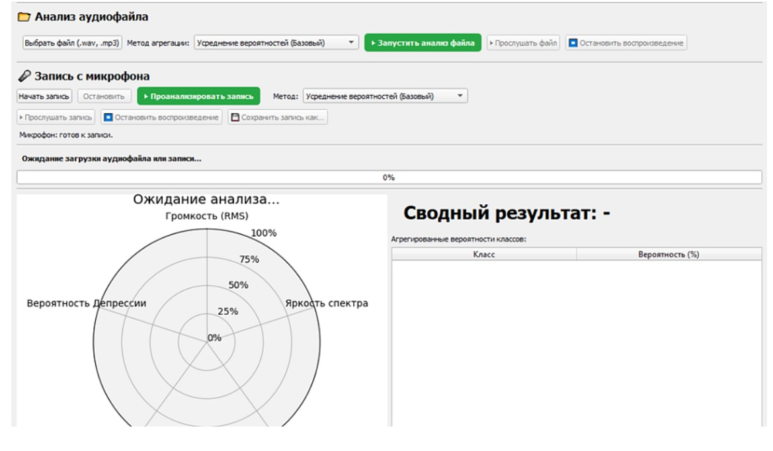Select the Вероятность (%) column header

coord(669,255)
